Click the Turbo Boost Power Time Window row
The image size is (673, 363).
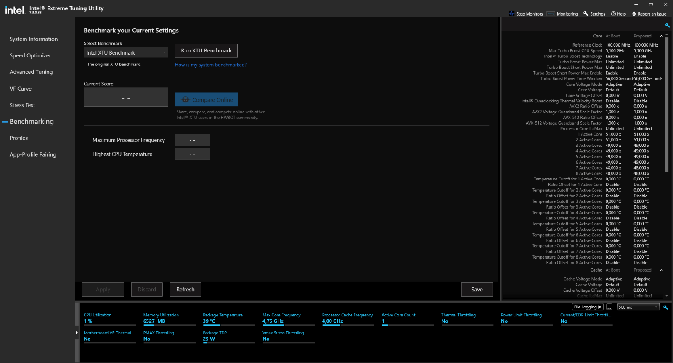(x=584, y=78)
